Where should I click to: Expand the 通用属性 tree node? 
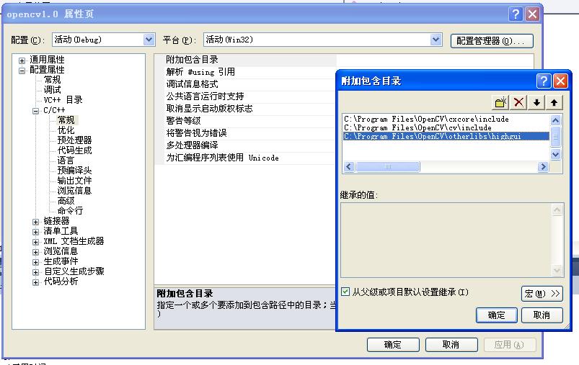(x=22, y=60)
